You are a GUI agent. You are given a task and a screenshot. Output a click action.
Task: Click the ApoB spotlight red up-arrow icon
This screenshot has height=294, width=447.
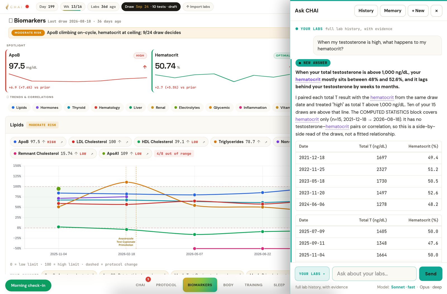pyautogui.click(x=145, y=67)
